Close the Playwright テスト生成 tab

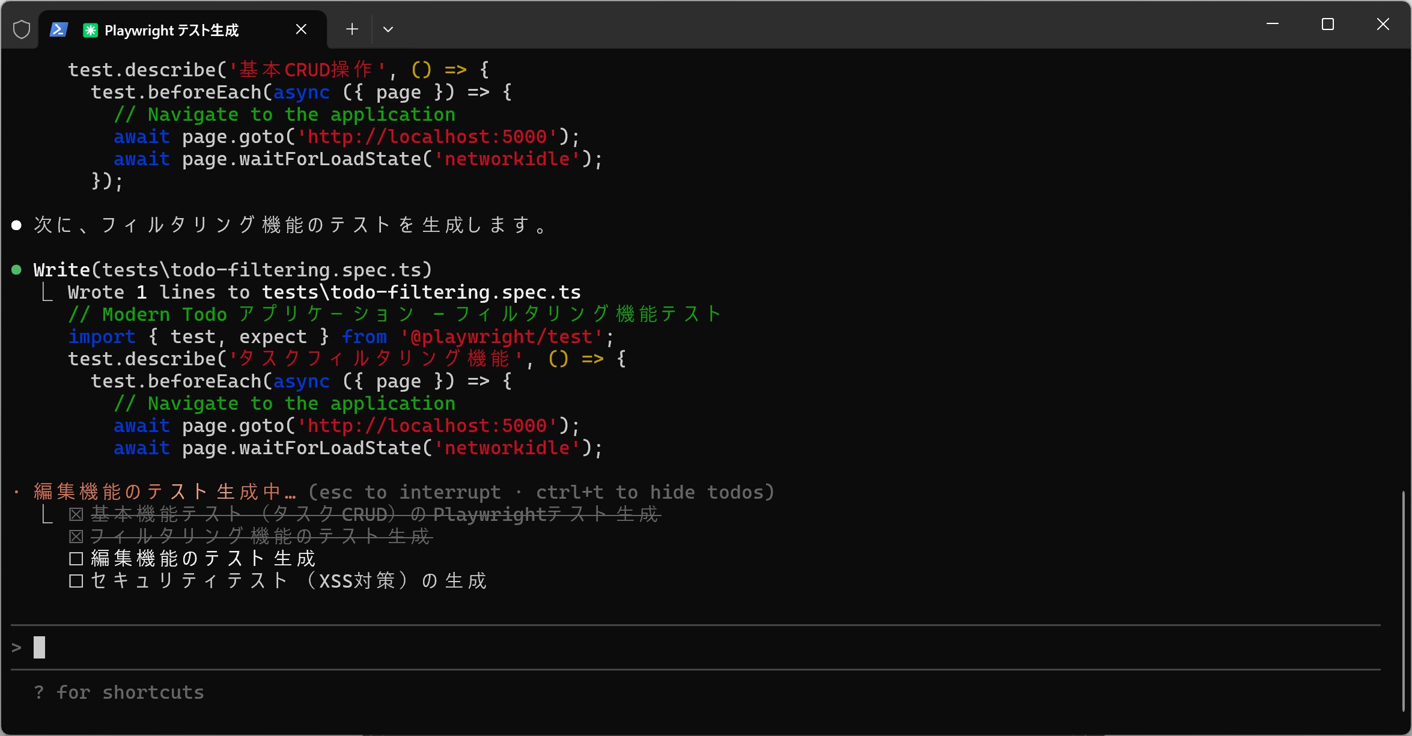(x=301, y=29)
